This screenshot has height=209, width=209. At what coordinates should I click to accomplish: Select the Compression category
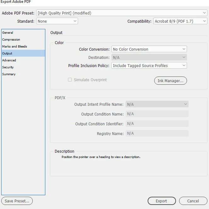23,39
